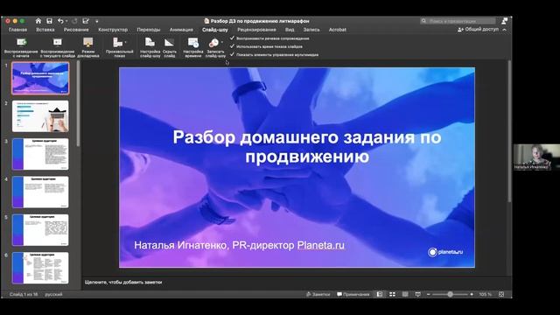Click the search magnifier icon
Screen dimensions: 560x315
(423, 21)
